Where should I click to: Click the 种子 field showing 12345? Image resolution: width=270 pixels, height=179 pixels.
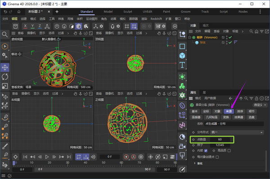pyautogui.click(x=220, y=145)
